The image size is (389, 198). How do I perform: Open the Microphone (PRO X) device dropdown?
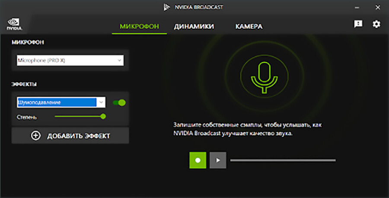click(x=70, y=60)
